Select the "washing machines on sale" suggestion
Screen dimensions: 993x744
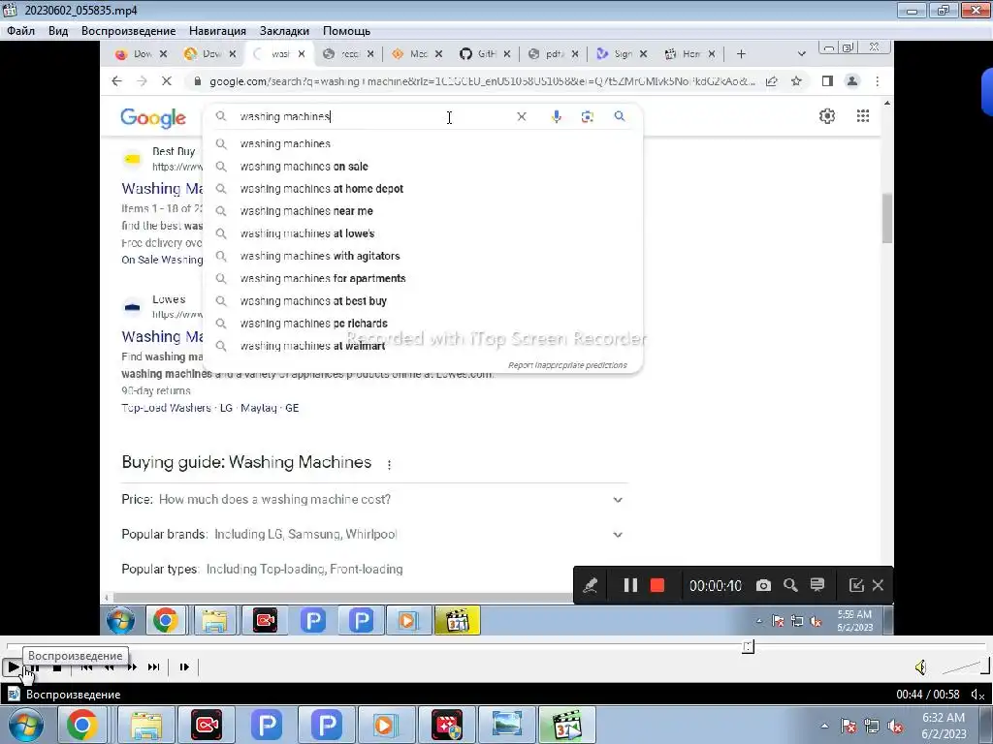[423, 167]
